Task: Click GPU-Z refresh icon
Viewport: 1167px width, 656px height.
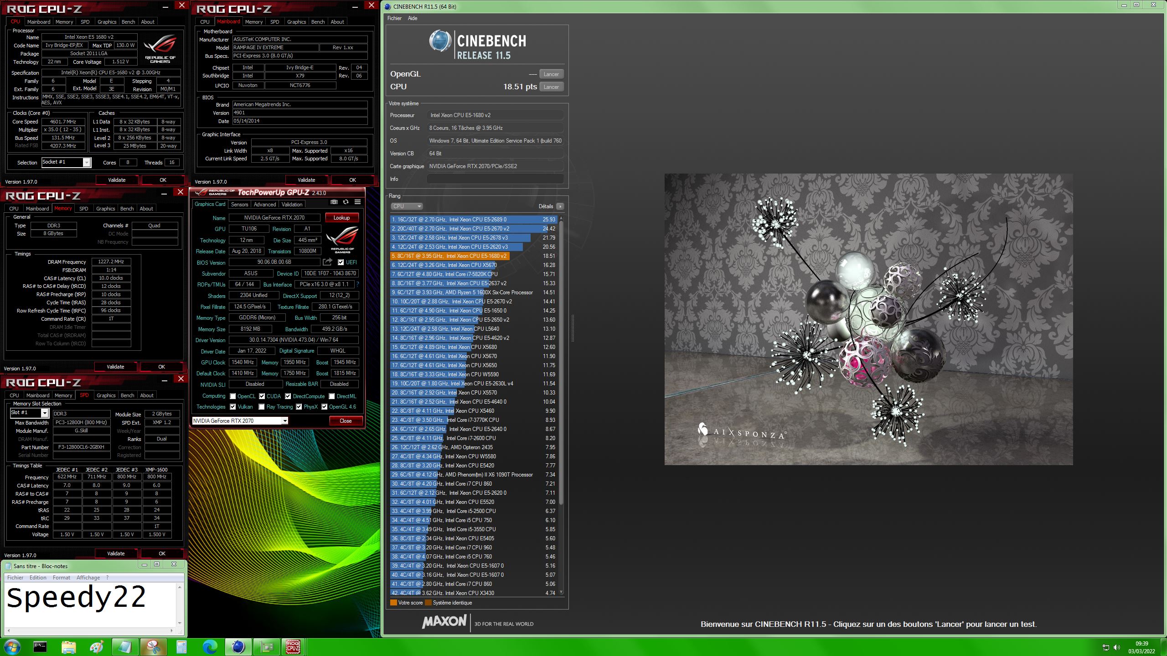Action: coord(346,202)
